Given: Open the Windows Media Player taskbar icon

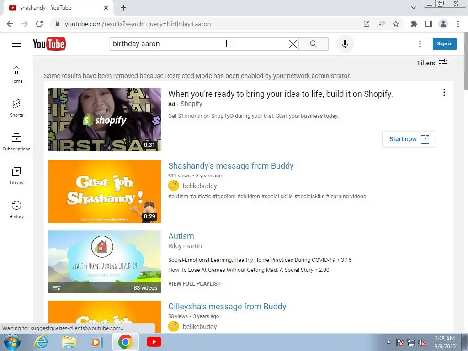Looking at the screenshot, I should pyautogui.click(x=96, y=342).
